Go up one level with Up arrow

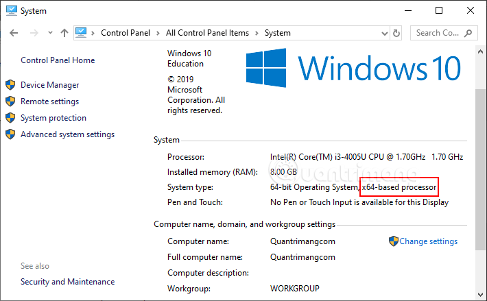(x=64, y=33)
